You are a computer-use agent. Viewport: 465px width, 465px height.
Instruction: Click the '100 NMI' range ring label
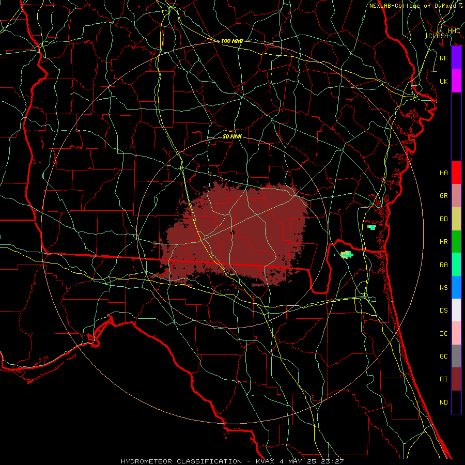(232, 41)
